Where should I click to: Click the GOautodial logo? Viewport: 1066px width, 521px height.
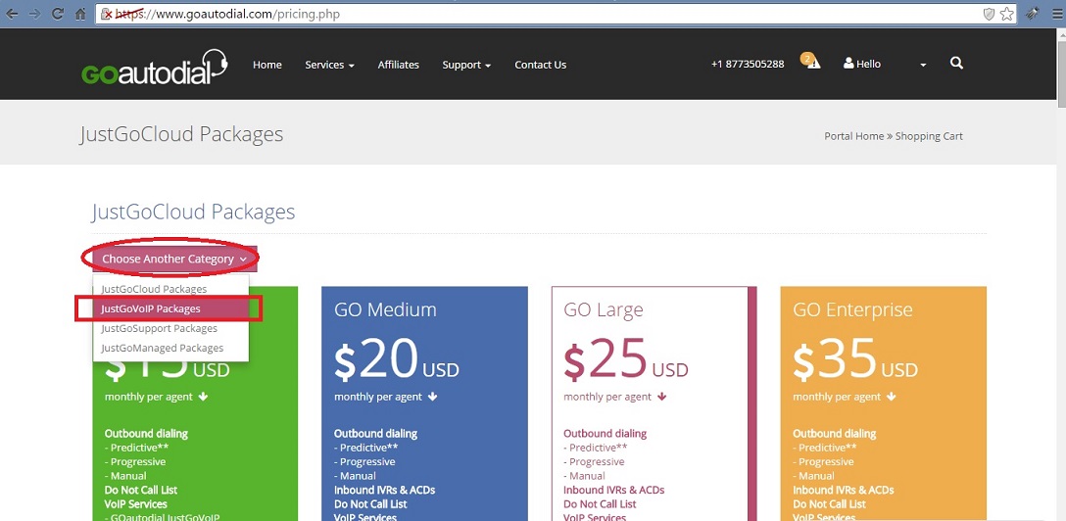pyautogui.click(x=155, y=68)
